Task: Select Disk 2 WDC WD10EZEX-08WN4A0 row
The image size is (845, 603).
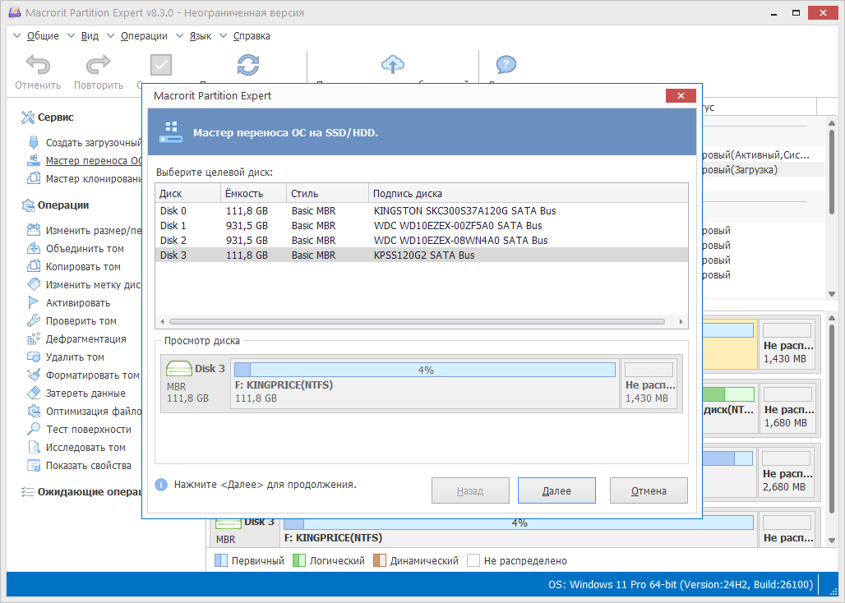Action: tap(422, 240)
